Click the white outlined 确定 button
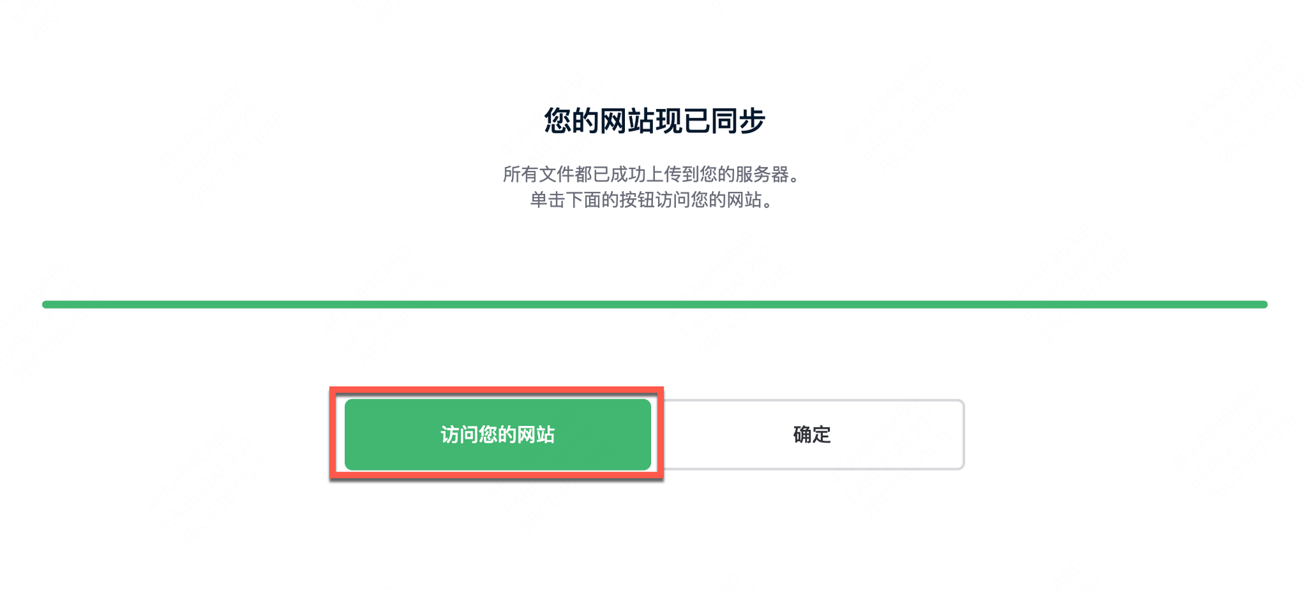Image resolution: width=1306 pixels, height=593 pixels. (x=812, y=434)
